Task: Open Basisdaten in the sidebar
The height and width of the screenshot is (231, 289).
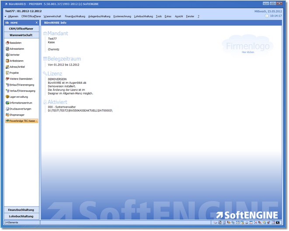Action: [x=15, y=43]
